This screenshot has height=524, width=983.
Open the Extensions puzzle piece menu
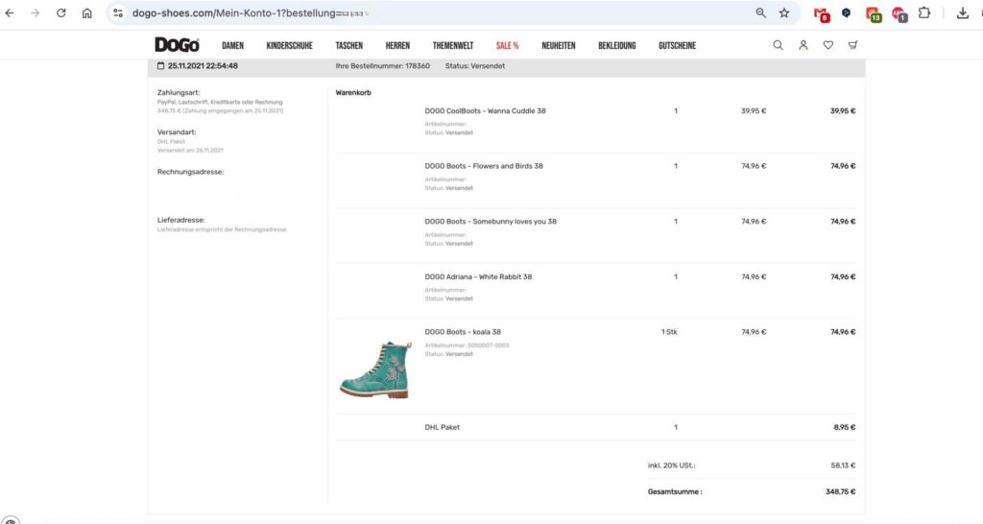924,13
